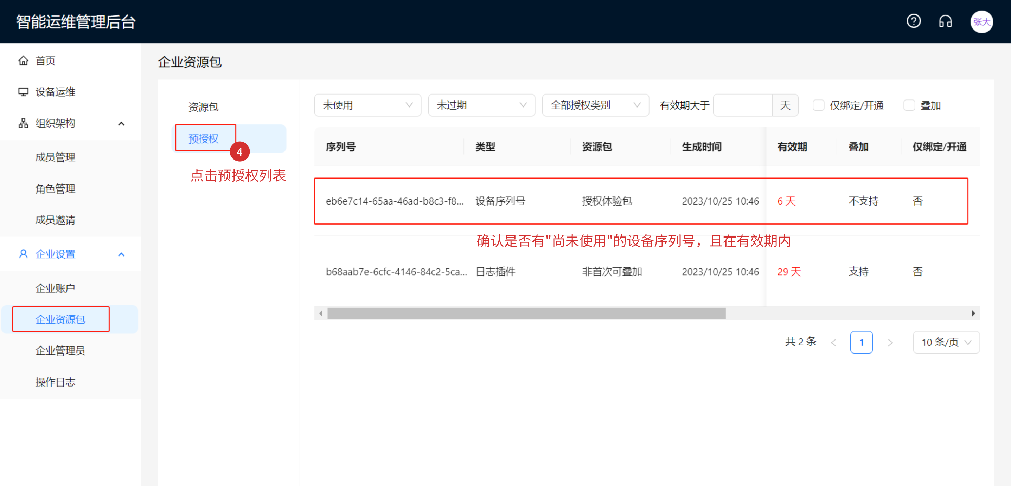
Task: Click the 智能运维管理后台 title
Action: point(76,22)
